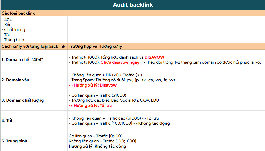
Task: Click 'Trường hợp và Hướng xử lý' header
Action: (166, 46)
